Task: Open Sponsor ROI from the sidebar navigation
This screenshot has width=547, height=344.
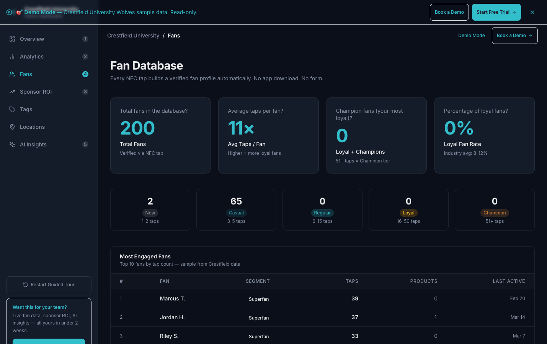Action: [36, 92]
